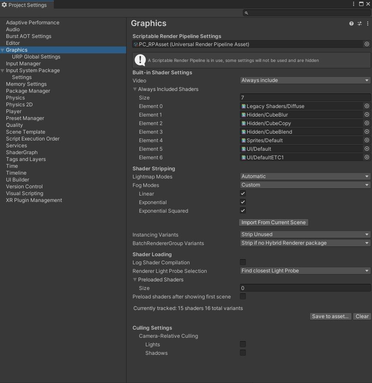Viewport: 372px width, 383px height.
Task: Toggle the Exponential fog mode checkbox
Action: [x=243, y=202]
